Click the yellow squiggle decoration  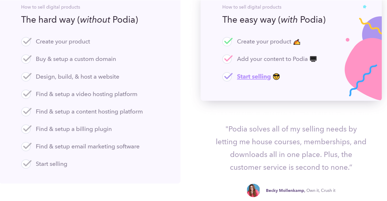click(370, 26)
